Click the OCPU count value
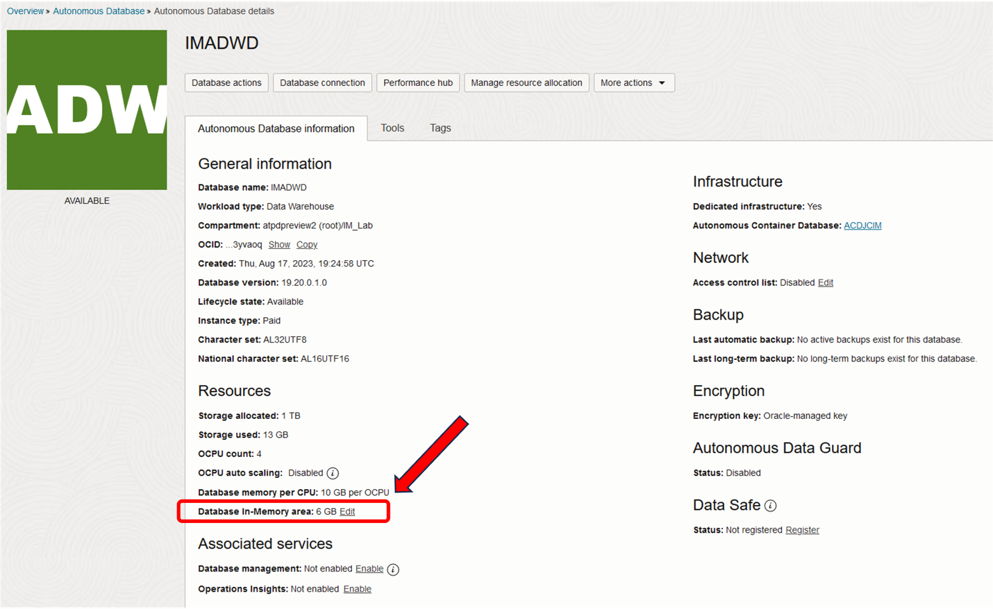Viewport: 993px width, 609px height. [x=259, y=454]
